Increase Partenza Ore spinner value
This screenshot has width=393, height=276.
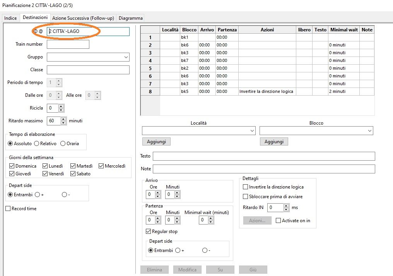(158, 218)
